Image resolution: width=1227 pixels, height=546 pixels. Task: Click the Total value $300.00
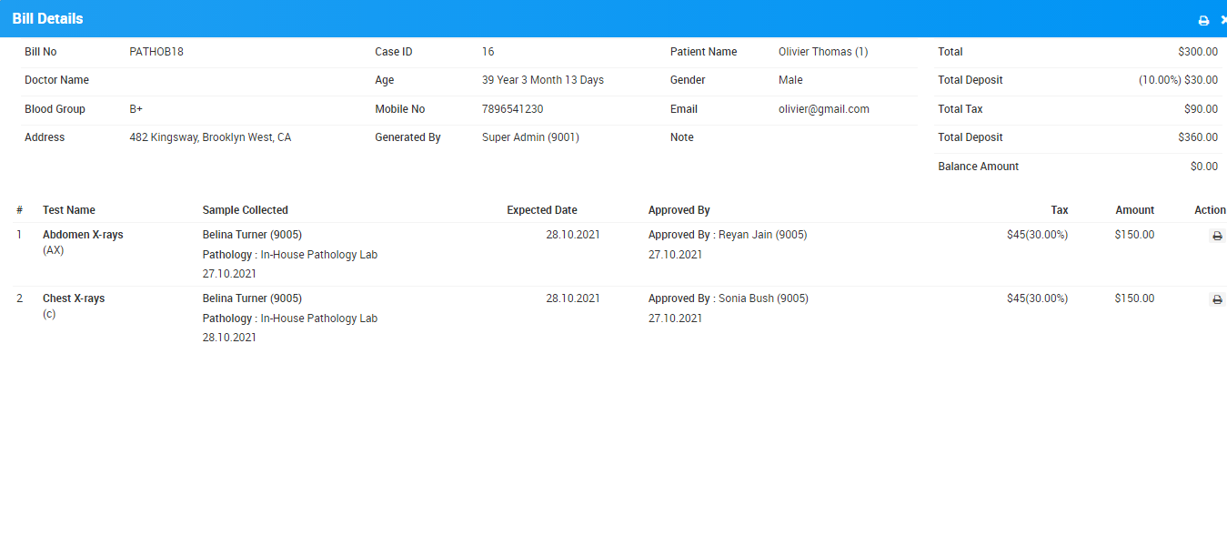[1197, 52]
